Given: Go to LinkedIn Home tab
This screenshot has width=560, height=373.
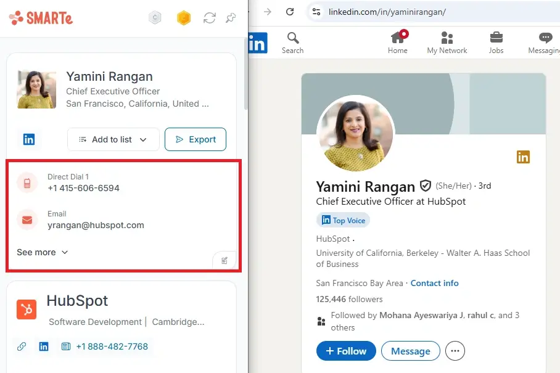Looking at the screenshot, I should (398, 43).
